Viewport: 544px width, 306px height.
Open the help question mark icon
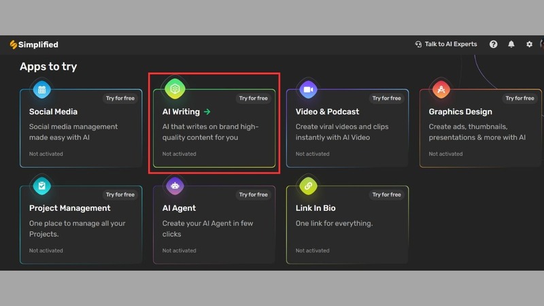click(494, 44)
